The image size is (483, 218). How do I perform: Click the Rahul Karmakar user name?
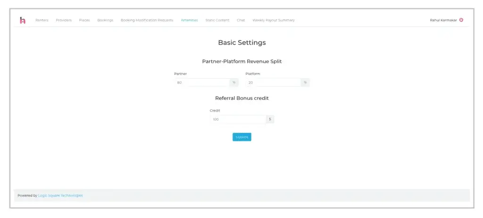click(443, 20)
